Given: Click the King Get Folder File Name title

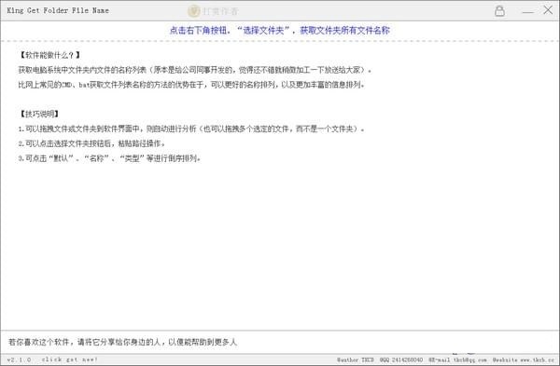Looking at the screenshot, I should click(58, 10).
